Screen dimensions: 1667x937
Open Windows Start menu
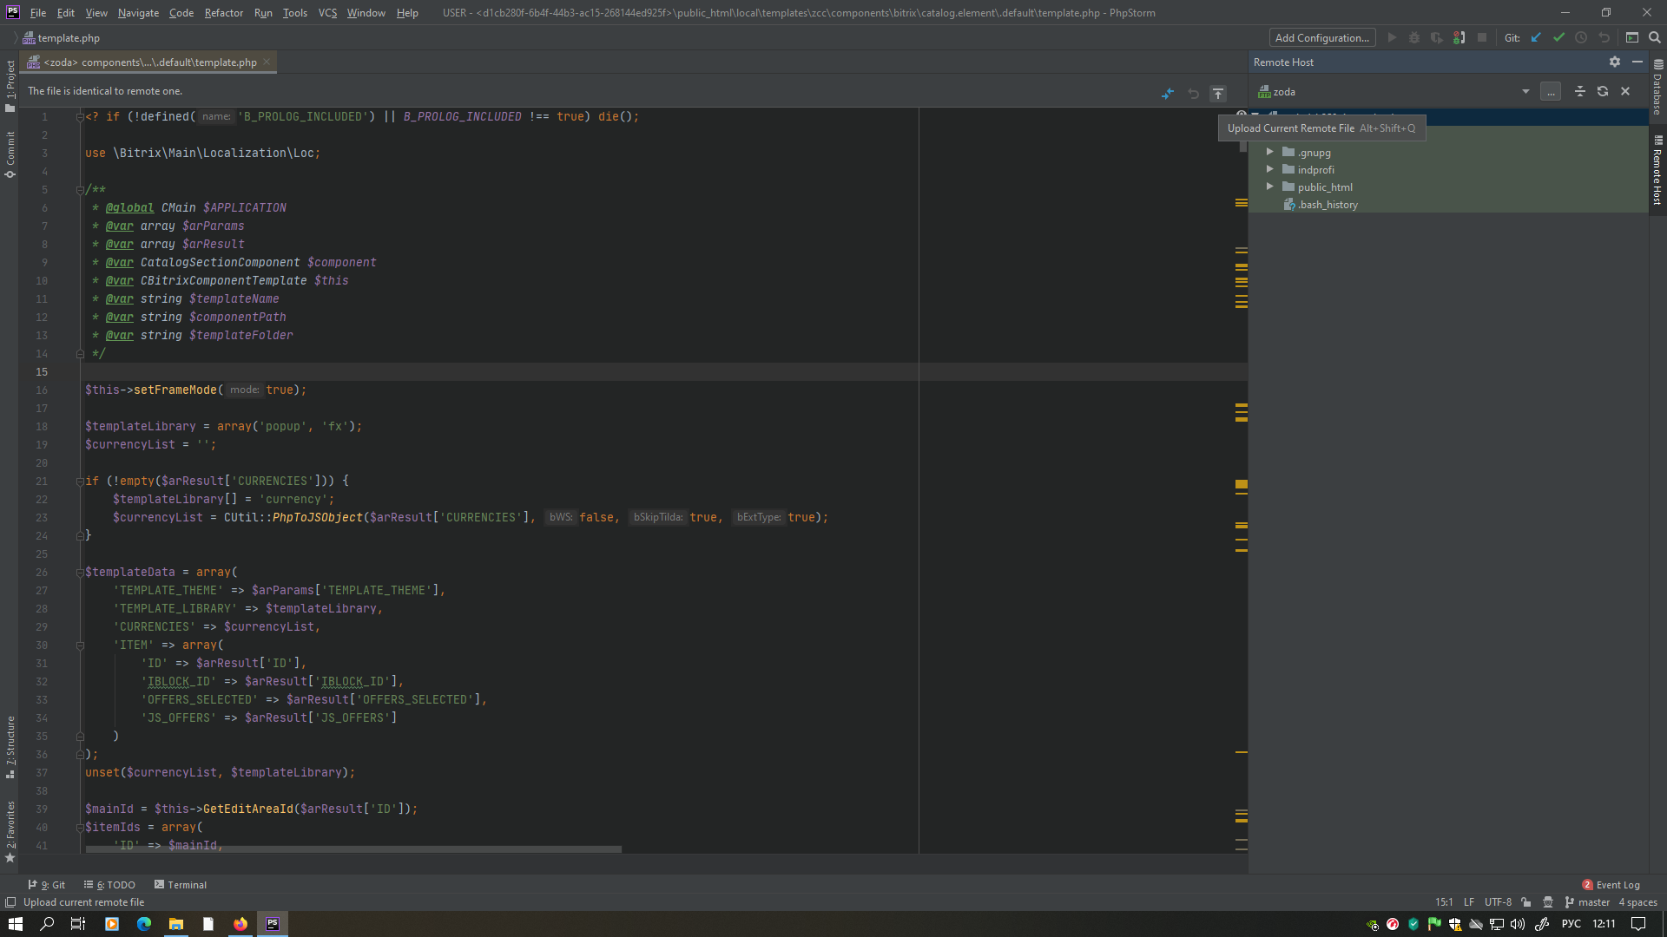click(x=16, y=924)
